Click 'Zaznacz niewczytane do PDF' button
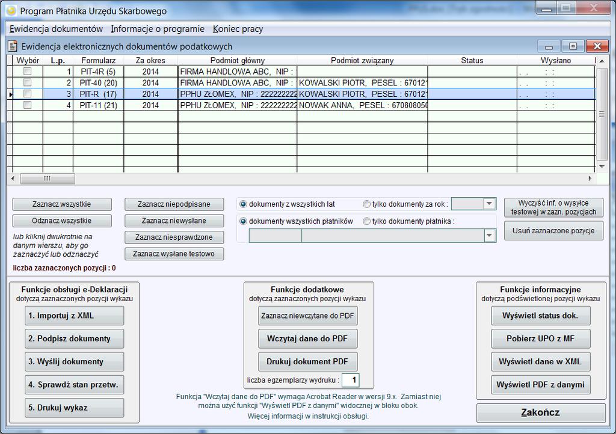The width and height of the screenshot is (616, 434). click(307, 316)
